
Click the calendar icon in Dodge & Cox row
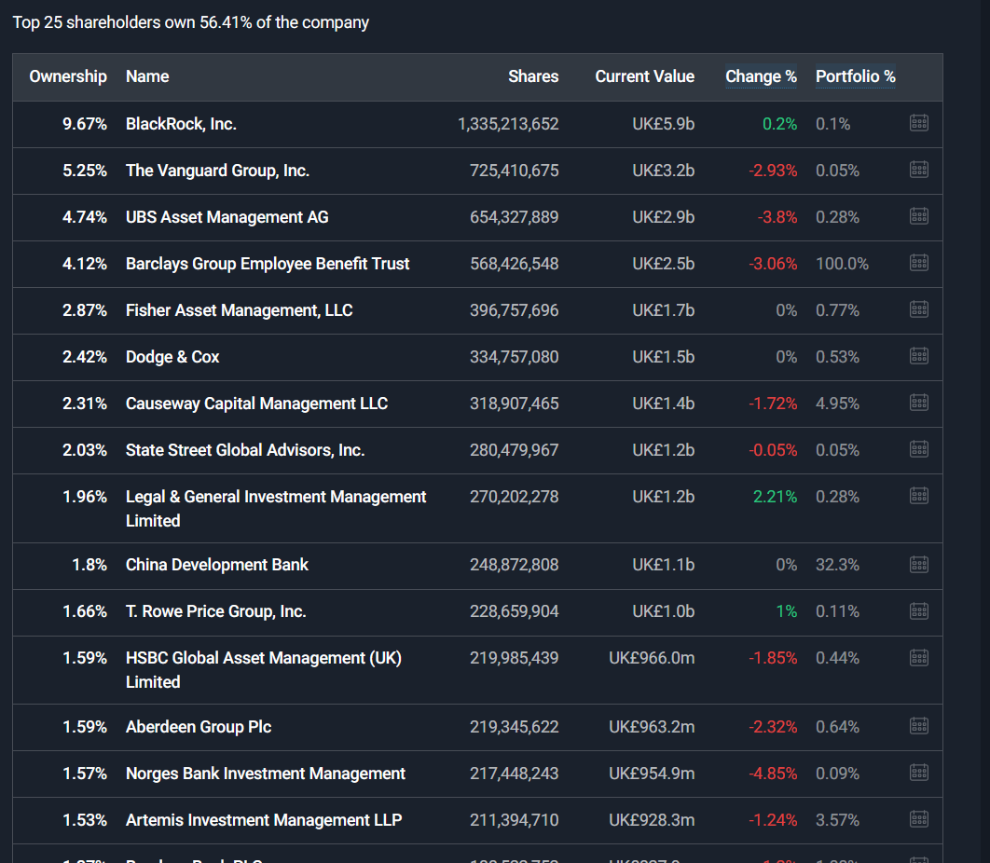(918, 356)
